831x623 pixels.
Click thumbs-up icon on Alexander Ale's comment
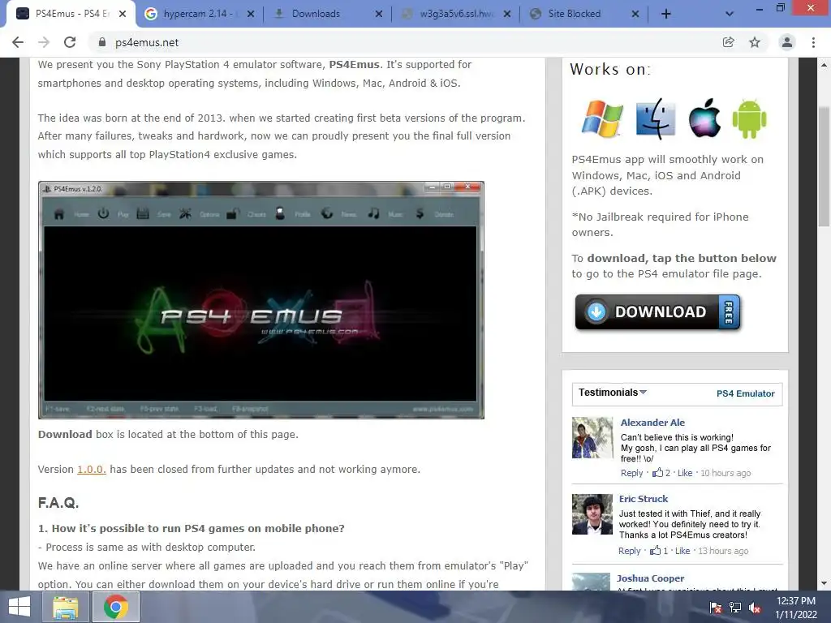[657, 473]
